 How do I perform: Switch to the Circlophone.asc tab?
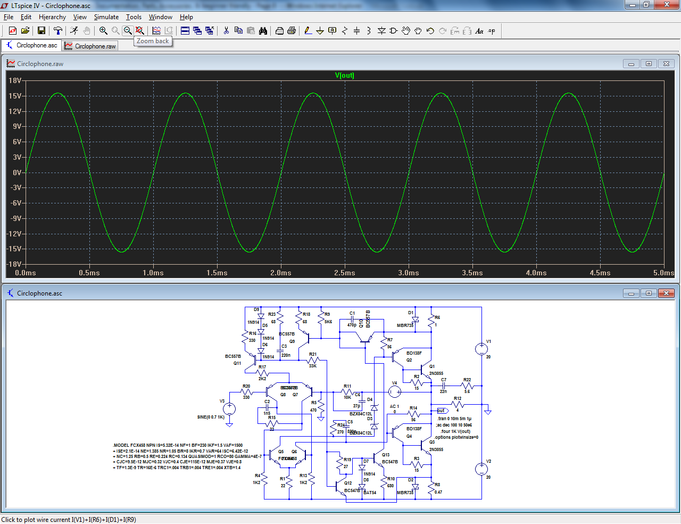click(x=31, y=45)
